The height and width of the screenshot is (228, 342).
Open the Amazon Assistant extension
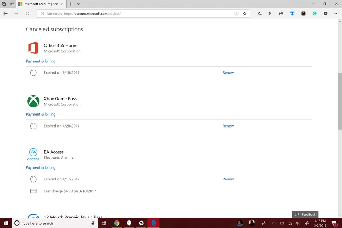pos(303,13)
